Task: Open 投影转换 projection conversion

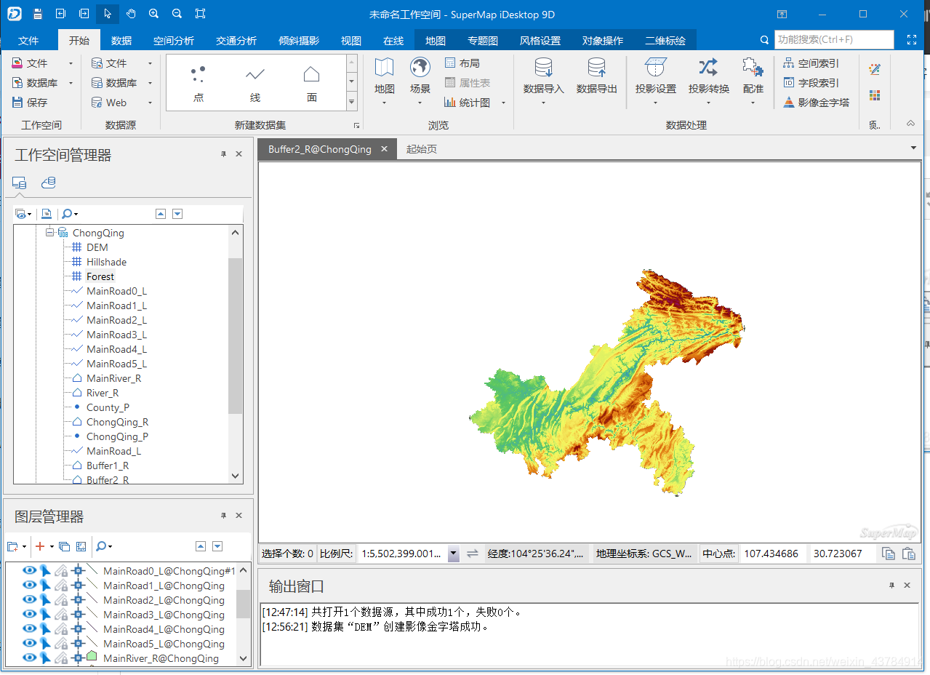Action: tap(708, 81)
